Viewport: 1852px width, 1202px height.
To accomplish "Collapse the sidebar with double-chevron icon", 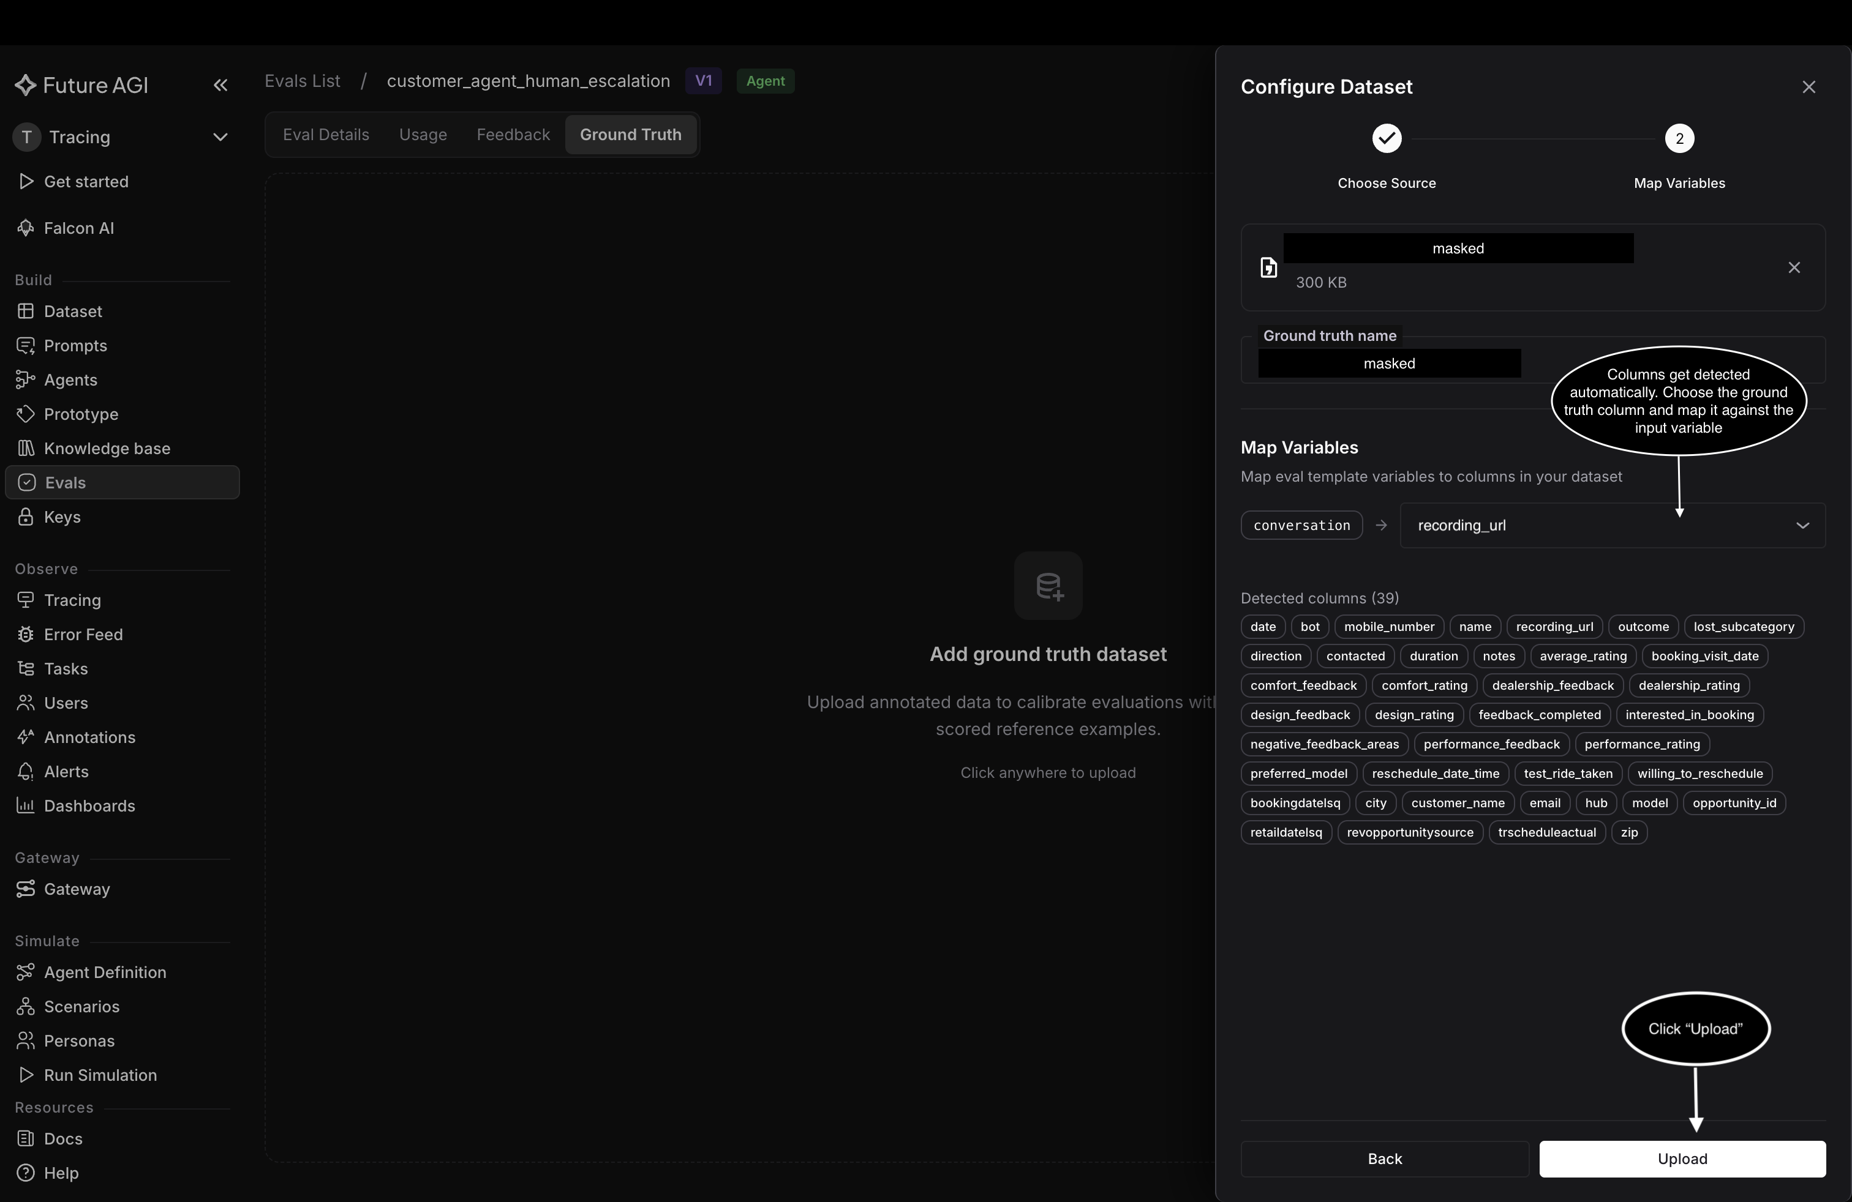I will pyautogui.click(x=220, y=86).
